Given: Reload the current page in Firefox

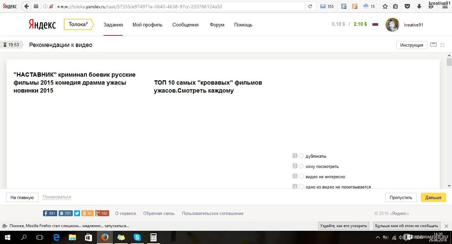Looking at the screenshot, I should (310, 6).
